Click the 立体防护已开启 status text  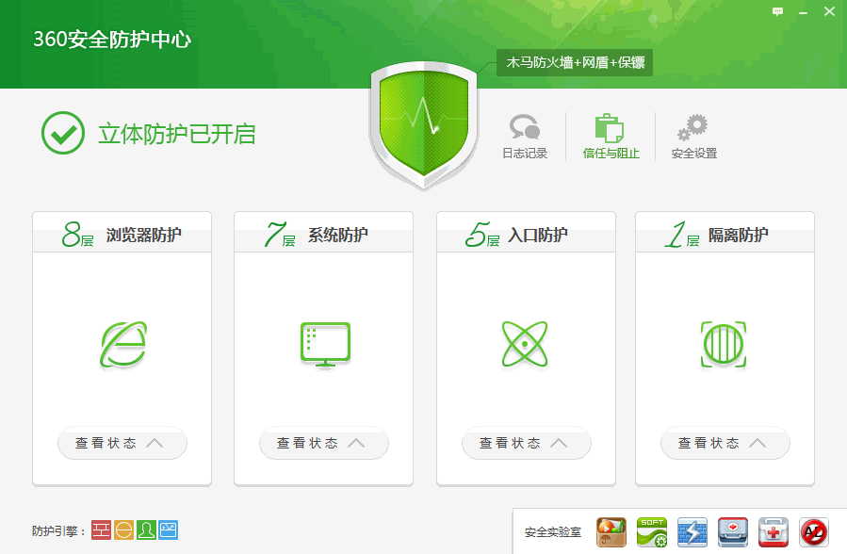click(176, 134)
